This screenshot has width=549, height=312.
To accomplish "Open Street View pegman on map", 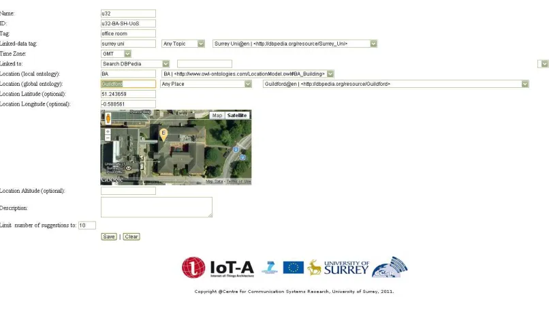I will pos(108,119).
